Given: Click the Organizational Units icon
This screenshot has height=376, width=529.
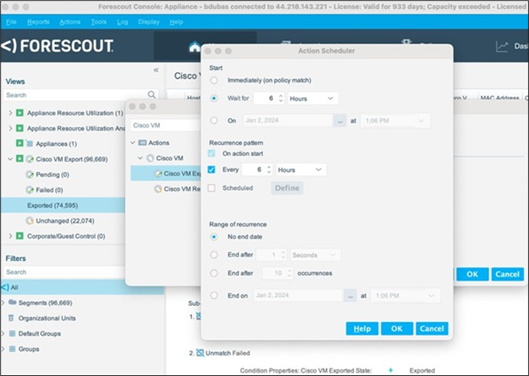Looking at the screenshot, I should pyautogui.click(x=11, y=318).
